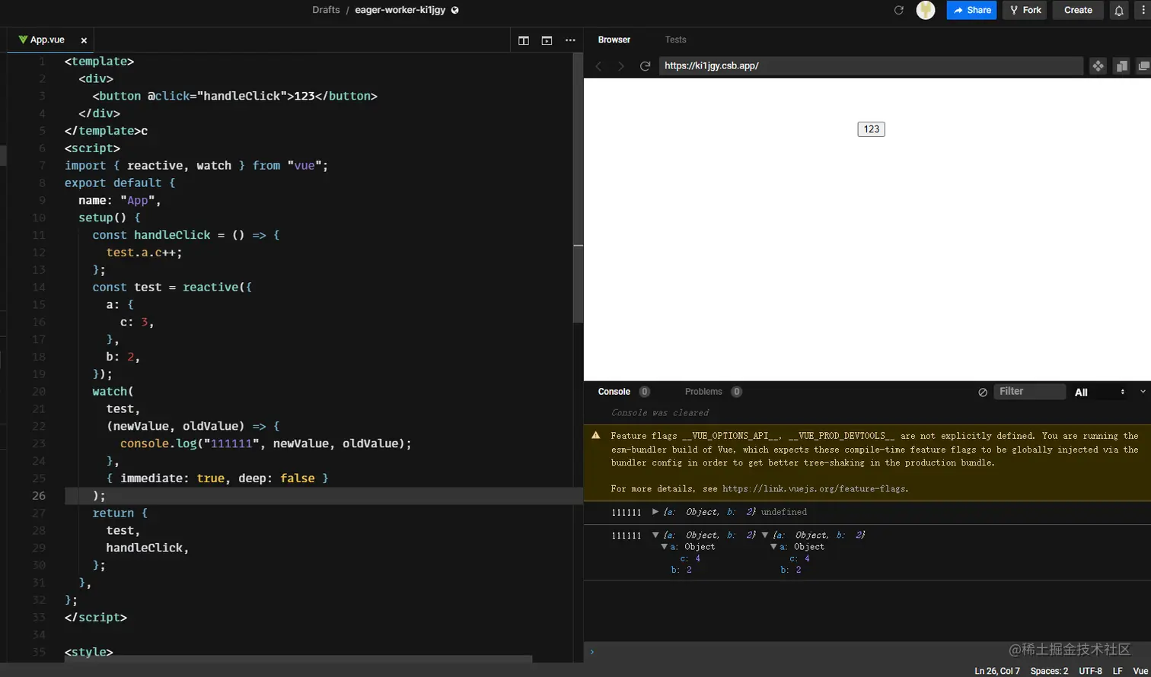The image size is (1151, 677).
Task: Expand the first logged object with undefined
Action: point(655,512)
